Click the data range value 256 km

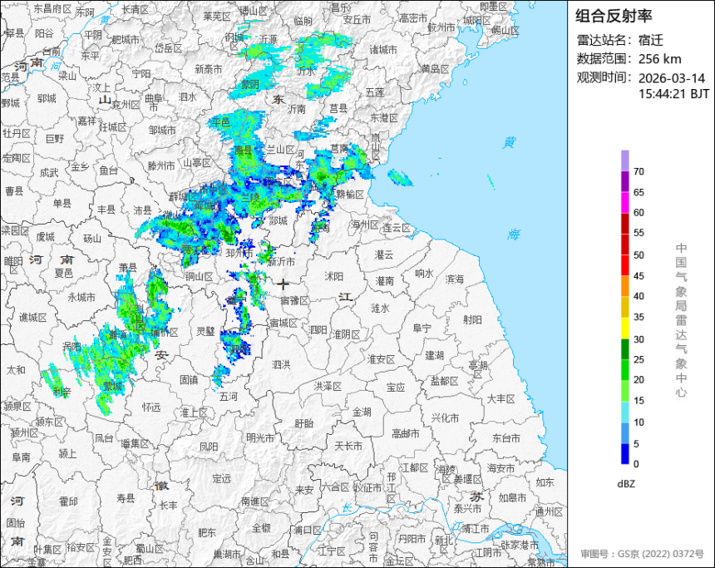click(659, 59)
